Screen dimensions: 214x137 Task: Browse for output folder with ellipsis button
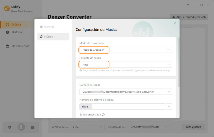[169, 92]
